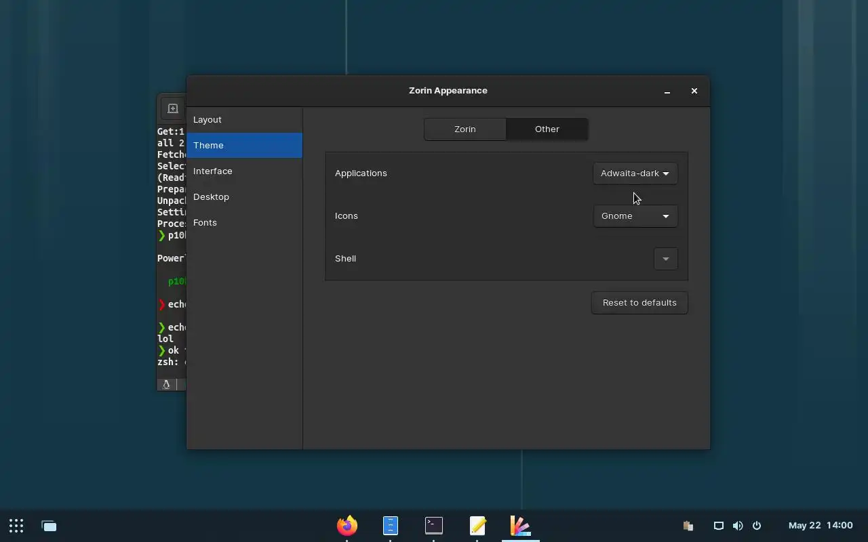Show the workspace overview icon

(49, 526)
